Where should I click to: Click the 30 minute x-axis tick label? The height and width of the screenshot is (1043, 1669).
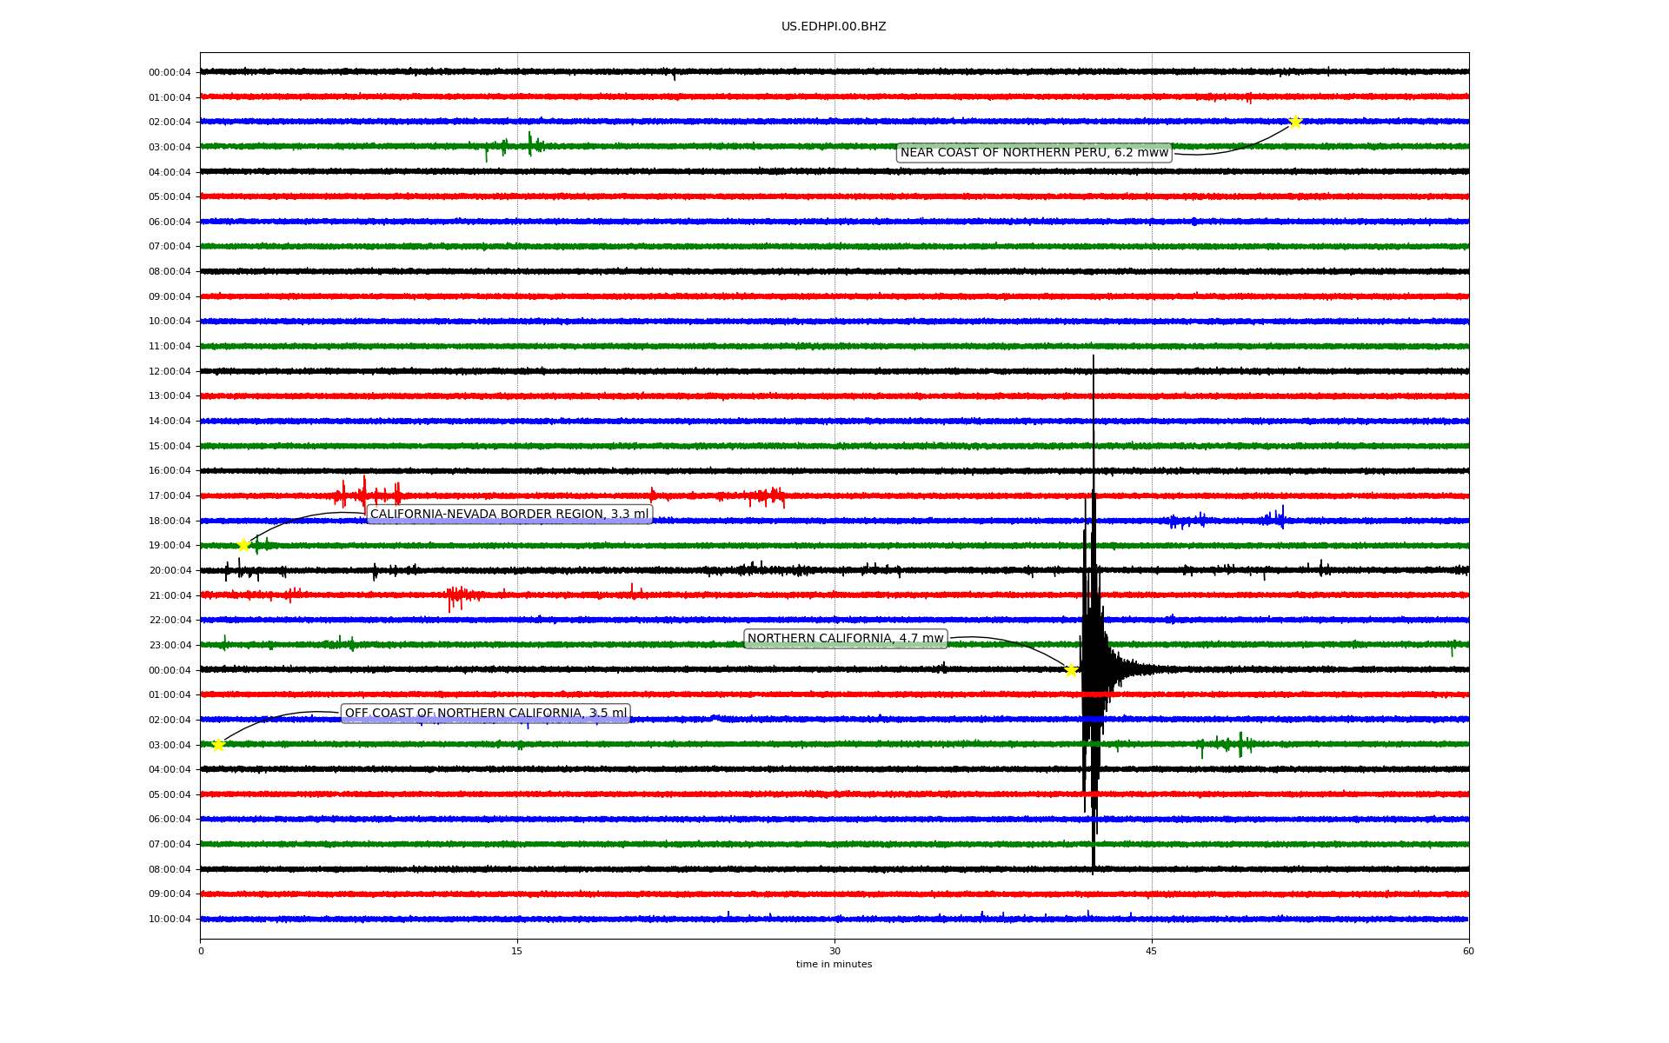834,951
